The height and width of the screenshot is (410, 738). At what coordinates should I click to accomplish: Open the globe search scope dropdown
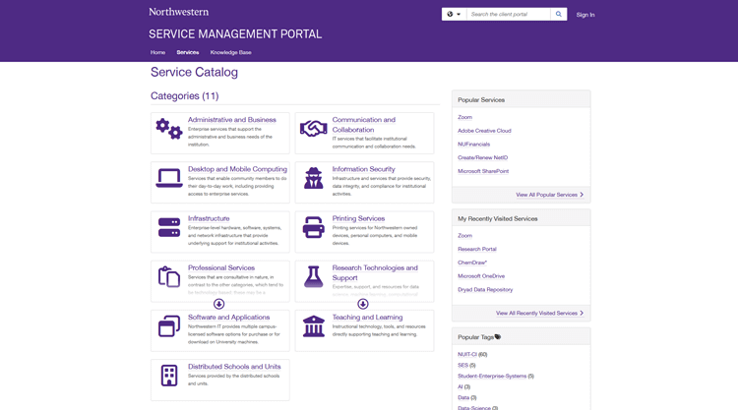point(453,15)
